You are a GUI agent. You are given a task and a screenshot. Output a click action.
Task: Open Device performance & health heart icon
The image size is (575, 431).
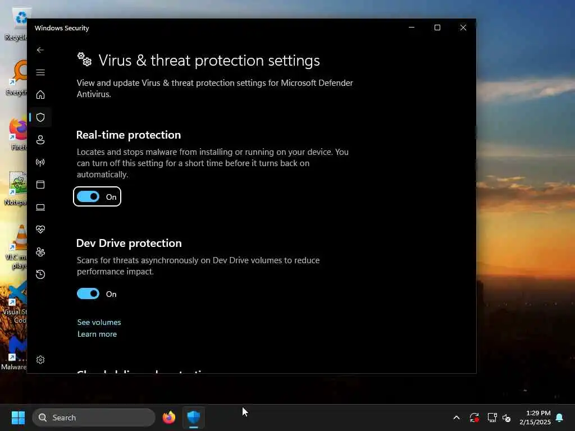point(40,230)
